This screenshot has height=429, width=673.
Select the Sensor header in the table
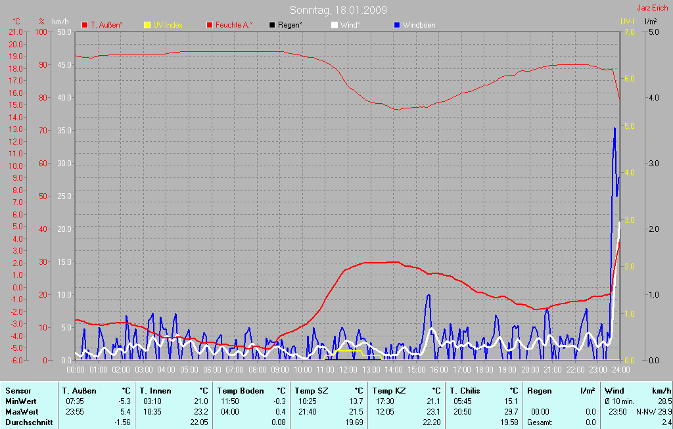click(18, 391)
